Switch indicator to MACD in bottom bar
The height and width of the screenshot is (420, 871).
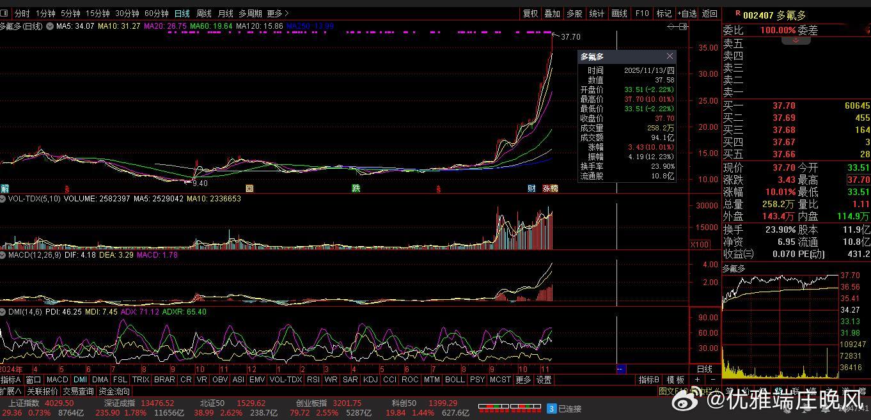(58, 380)
